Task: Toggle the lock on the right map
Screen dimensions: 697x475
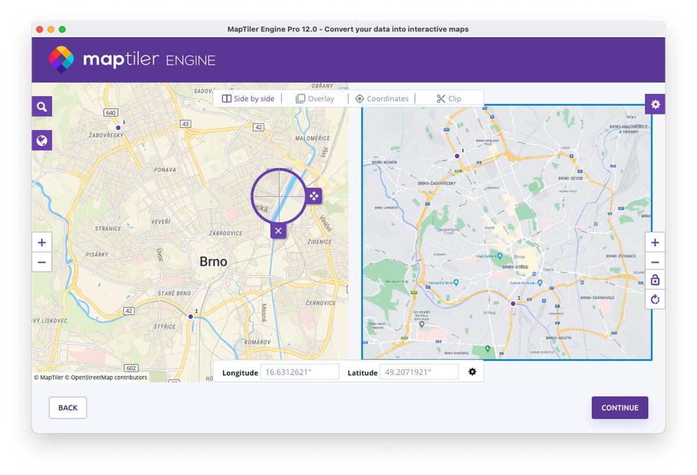Action: pyautogui.click(x=655, y=280)
